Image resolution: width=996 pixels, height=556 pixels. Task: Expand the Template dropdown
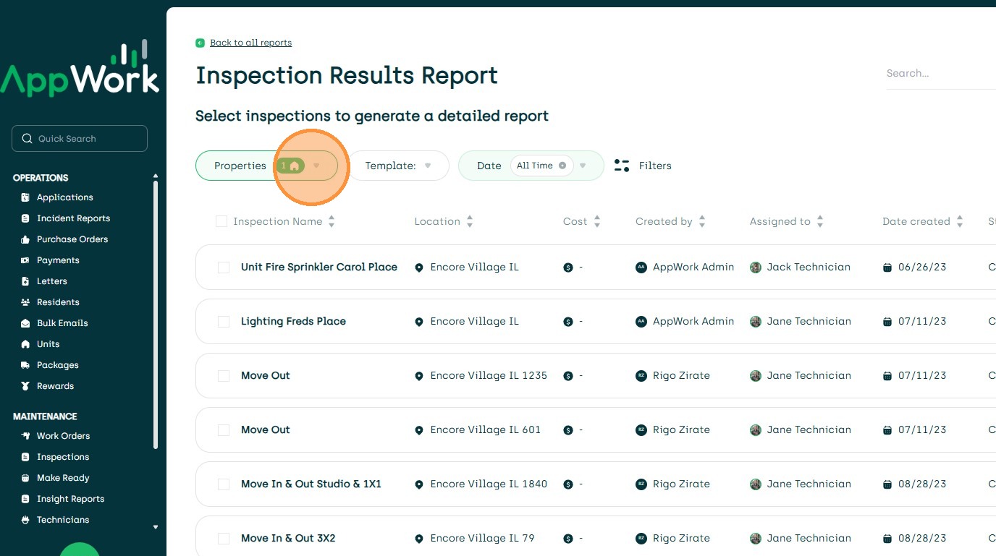pos(427,166)
